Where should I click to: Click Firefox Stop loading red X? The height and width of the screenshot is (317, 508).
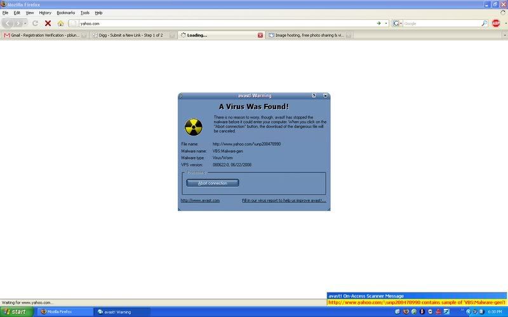[48, 23]
